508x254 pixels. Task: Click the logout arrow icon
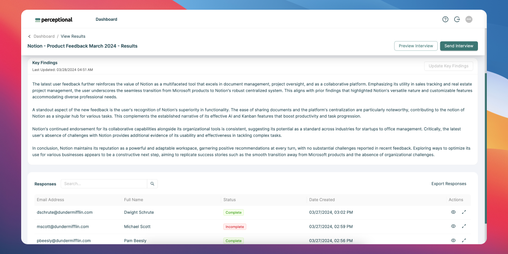click(457, 19)
